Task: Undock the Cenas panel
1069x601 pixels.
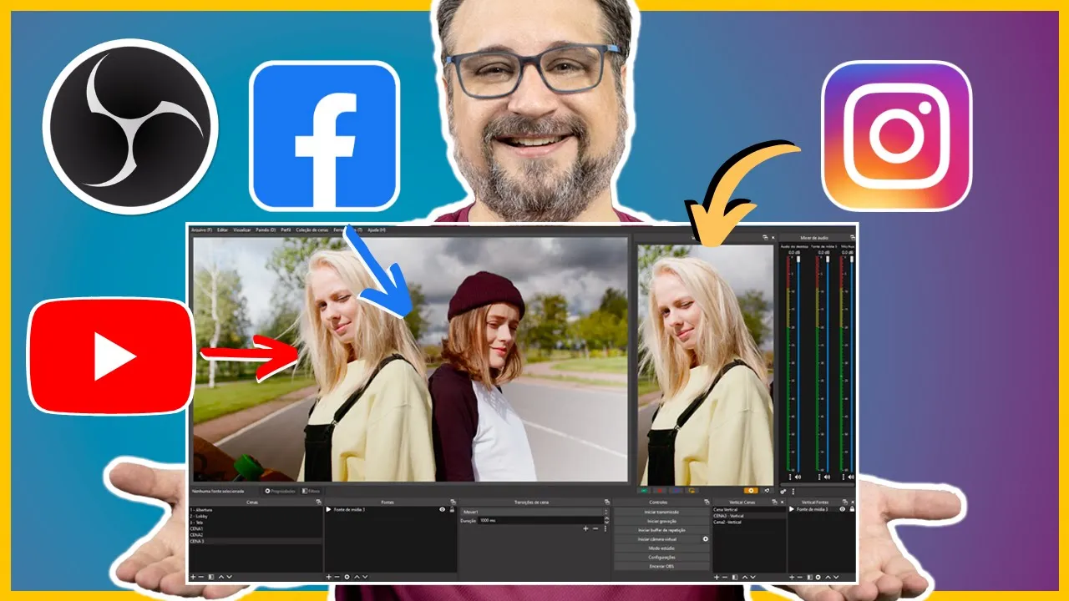Action: click(x=318, y=502)
